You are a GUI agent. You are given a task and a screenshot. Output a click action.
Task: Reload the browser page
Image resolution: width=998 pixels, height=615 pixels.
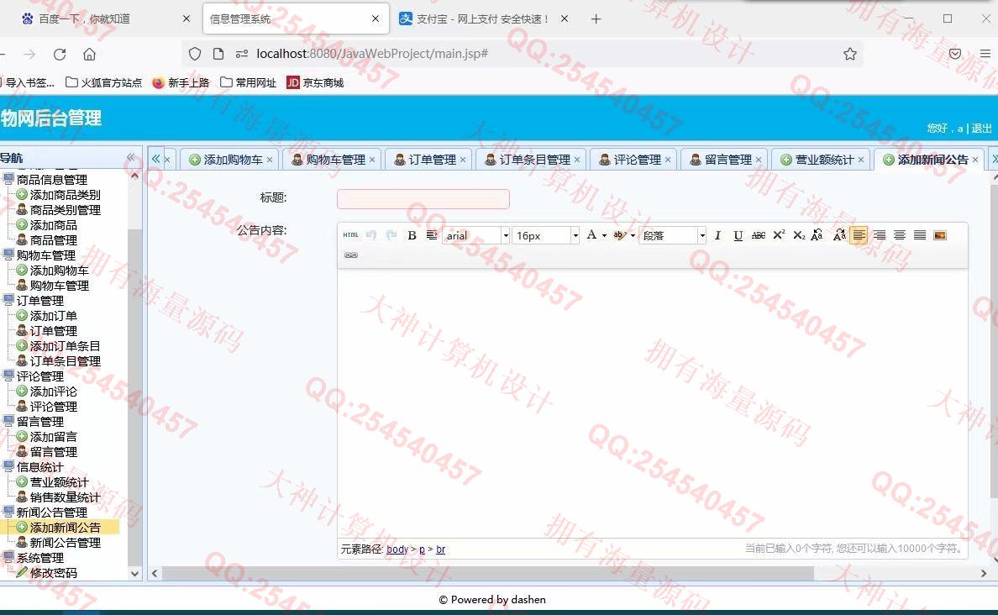point(60,54)
